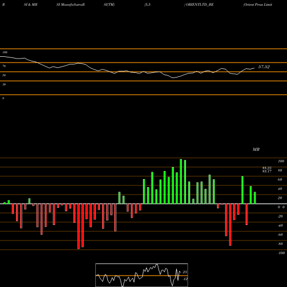
Task: Click the RSI axis label 30
Action: (4, 84)
